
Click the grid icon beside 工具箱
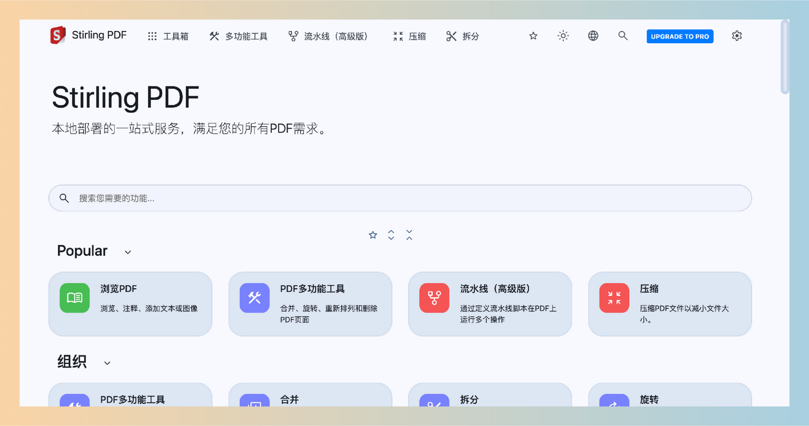(152, 36)
